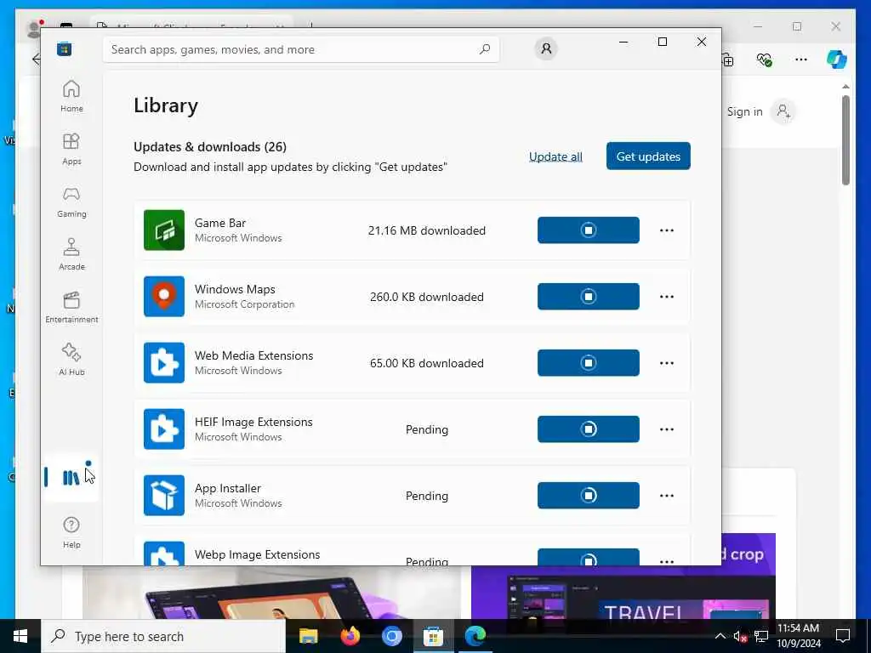
Task: Go to Home in Store sidebar
Action: tap(71, 96)
